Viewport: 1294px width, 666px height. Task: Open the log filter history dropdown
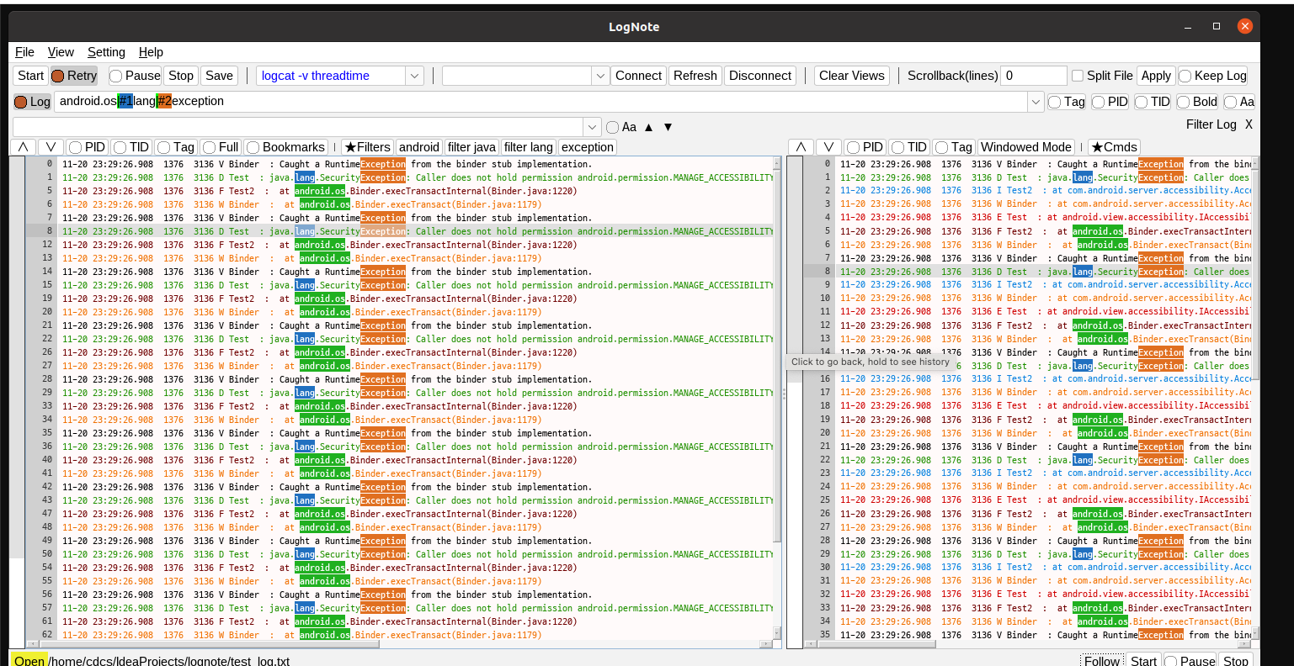[x=1036, y=102]
